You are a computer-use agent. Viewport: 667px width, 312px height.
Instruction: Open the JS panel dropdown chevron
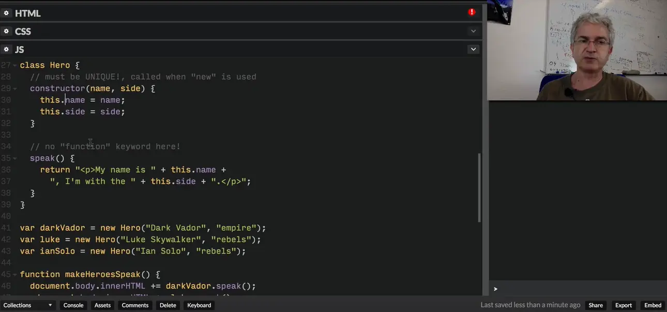[x=473, y=49]
